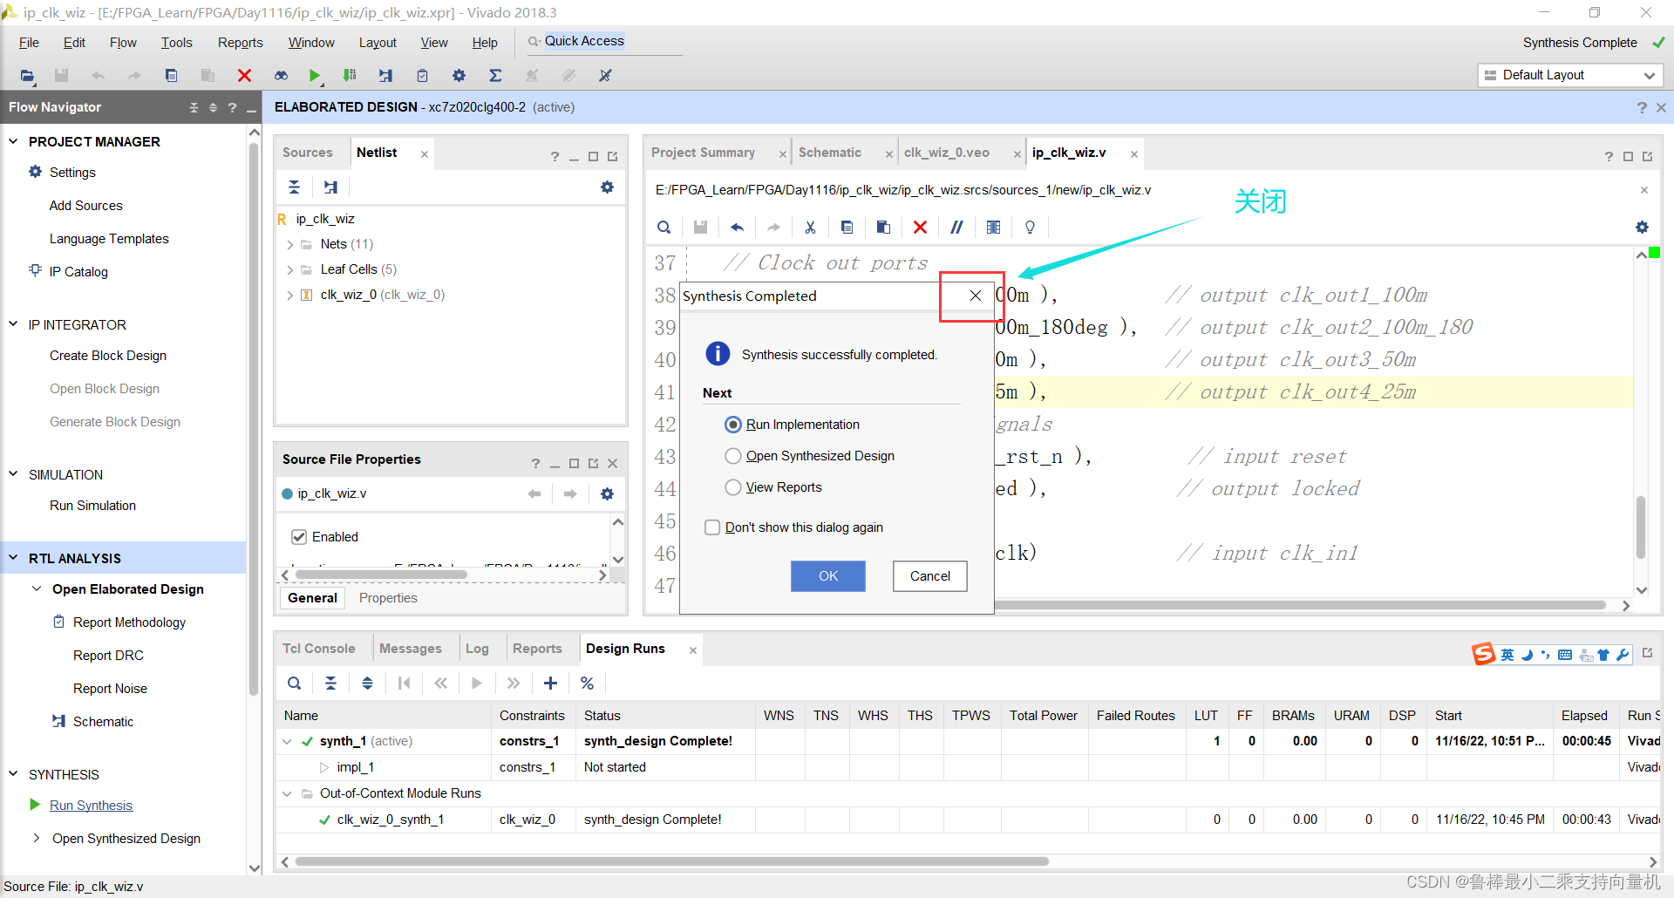The image size is (1674, 898).
Task: Click Cancel in Synthesis Completed dialog
Action: click(x=930, y=576)
